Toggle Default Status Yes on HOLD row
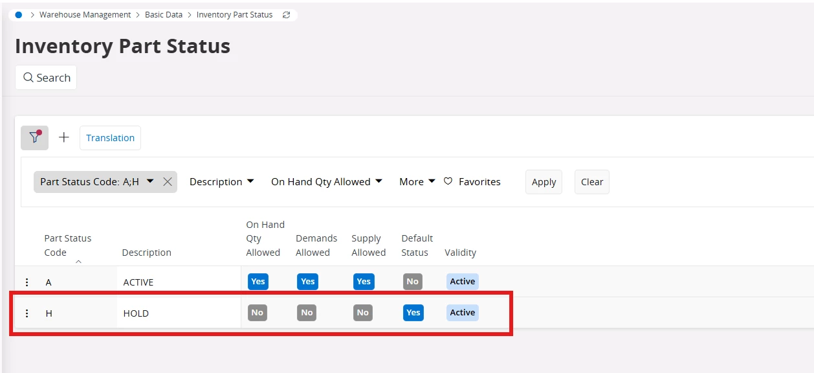The height and width of the screenshot is (373, 814). tap(413, 313)
